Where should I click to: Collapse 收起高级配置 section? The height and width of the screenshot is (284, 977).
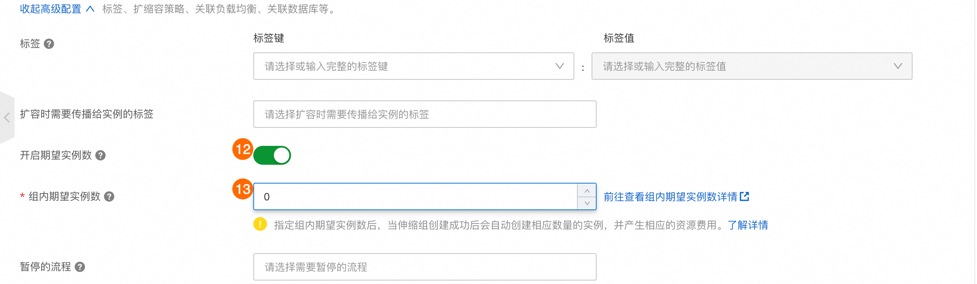pyautogui.click(x=57, y=9)
